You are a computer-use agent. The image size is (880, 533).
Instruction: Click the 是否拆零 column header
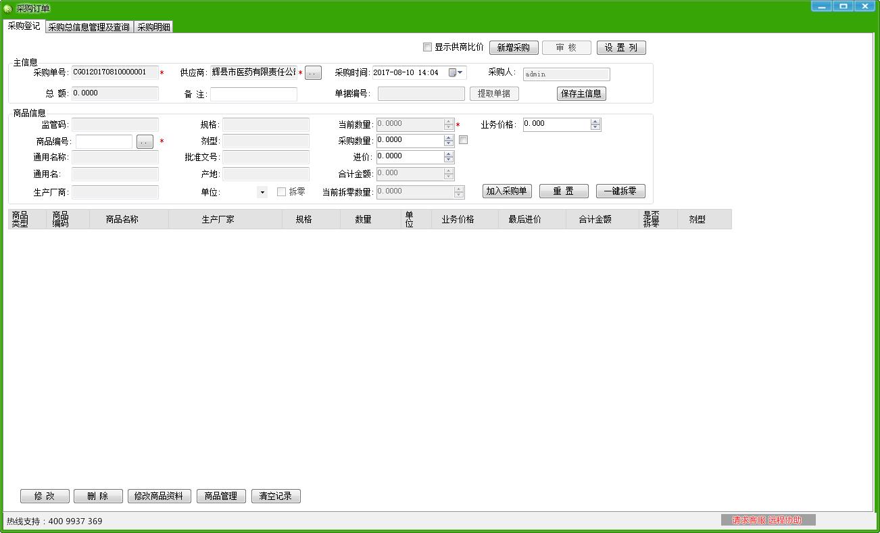tap(658, 219)
